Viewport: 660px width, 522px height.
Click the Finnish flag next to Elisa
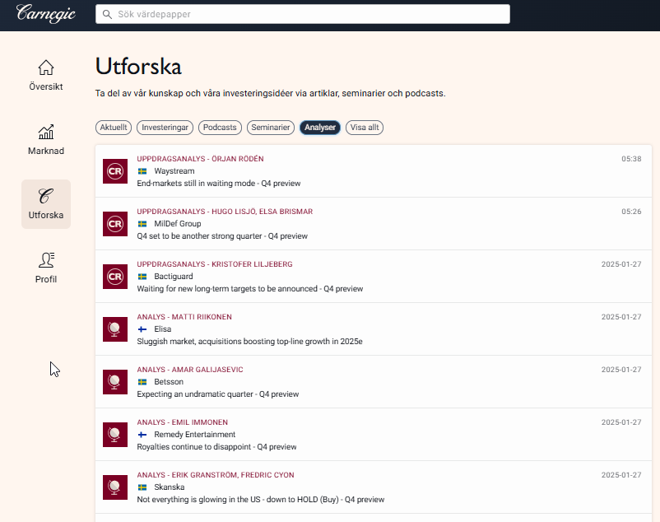click(142, 329)
